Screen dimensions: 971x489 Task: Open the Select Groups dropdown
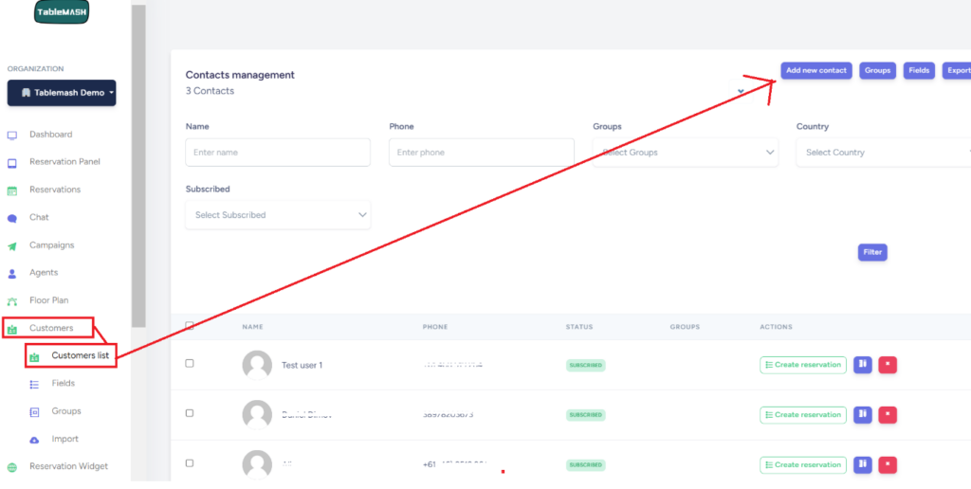click(x=686, y=153)
